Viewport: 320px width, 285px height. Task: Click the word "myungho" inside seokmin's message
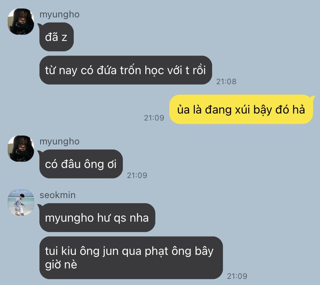[x=70, y=218]
